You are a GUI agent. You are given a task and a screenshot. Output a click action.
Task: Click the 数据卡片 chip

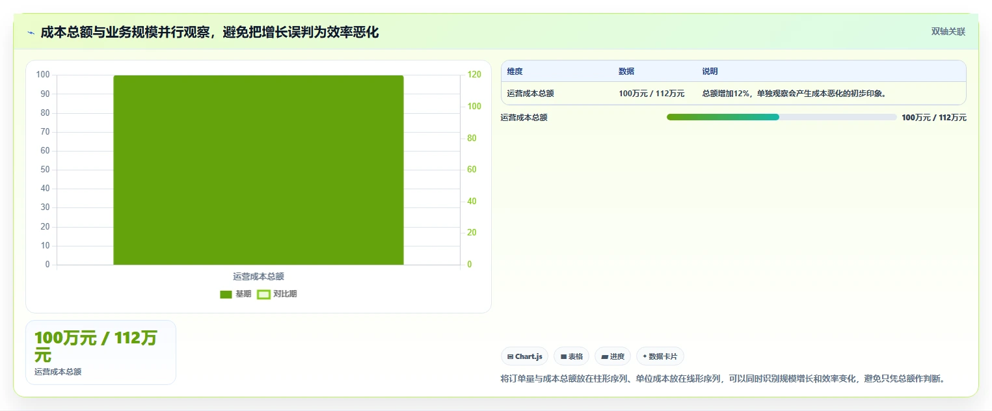(x=660, y=356)
